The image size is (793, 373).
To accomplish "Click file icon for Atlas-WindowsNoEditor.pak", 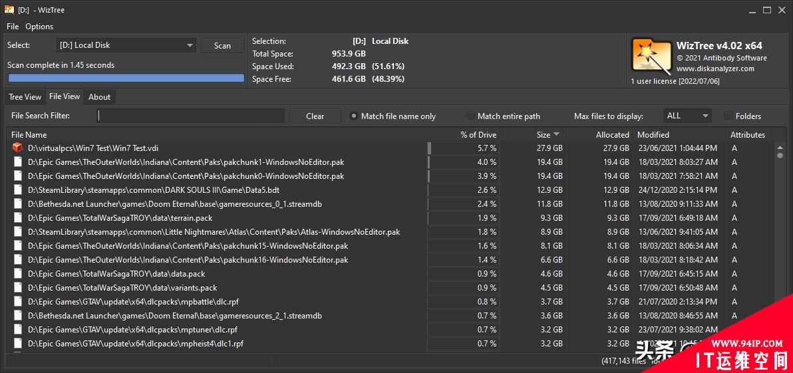I will tap(18, 232).
